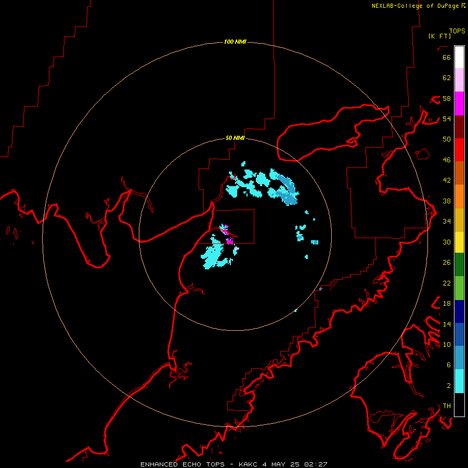Click the black TH swatch at legend bottom

click(x=459, y=405)
